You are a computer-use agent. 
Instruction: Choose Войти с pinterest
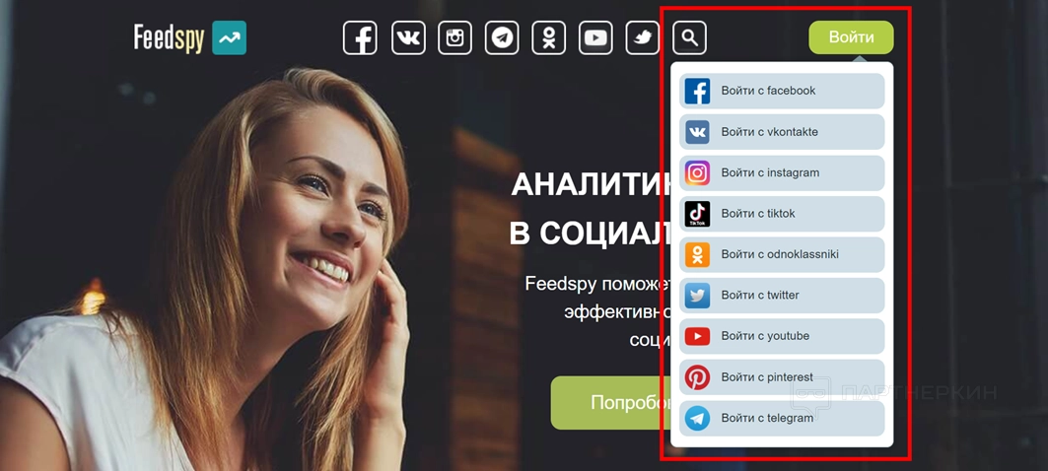[782, 377]
